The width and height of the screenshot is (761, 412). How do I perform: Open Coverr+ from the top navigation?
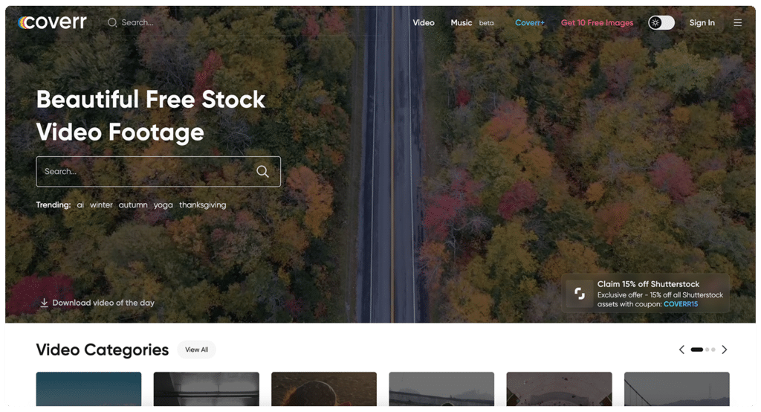pos(530,23)
